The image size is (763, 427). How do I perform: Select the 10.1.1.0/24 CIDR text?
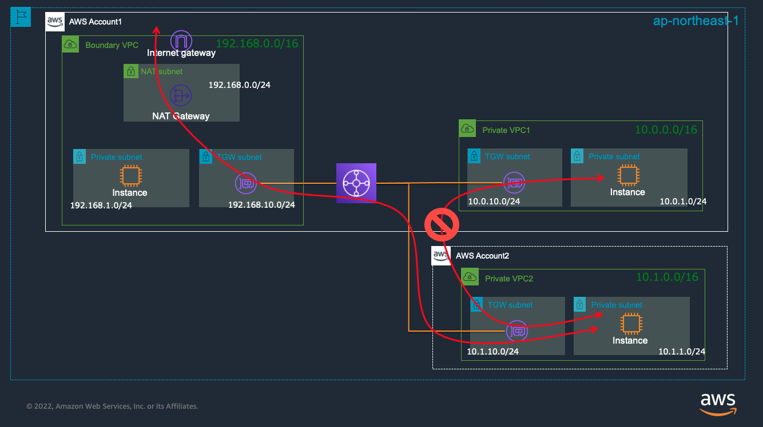tap(682, 352)
